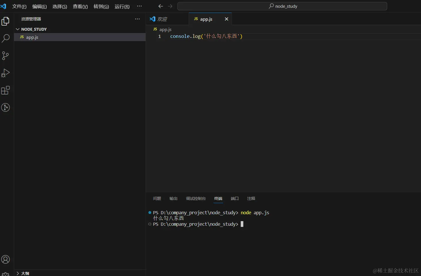This screenshot has height=276, width=421.
Task: Click the terminal output 什么勾八东西
Action: click(169, 218)
